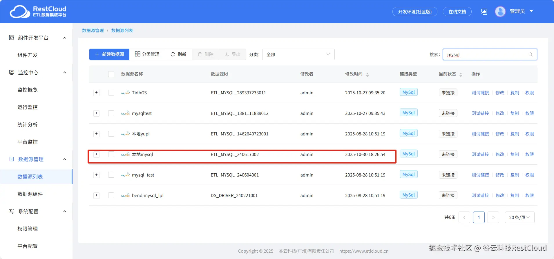554x259 pixels.
Task: Click the MySQL icon beside mysqltest
Action: 126,113
